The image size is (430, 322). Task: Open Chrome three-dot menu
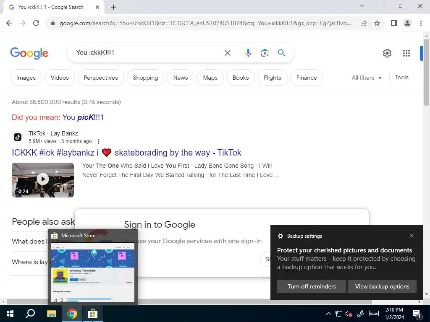point(421,23)
